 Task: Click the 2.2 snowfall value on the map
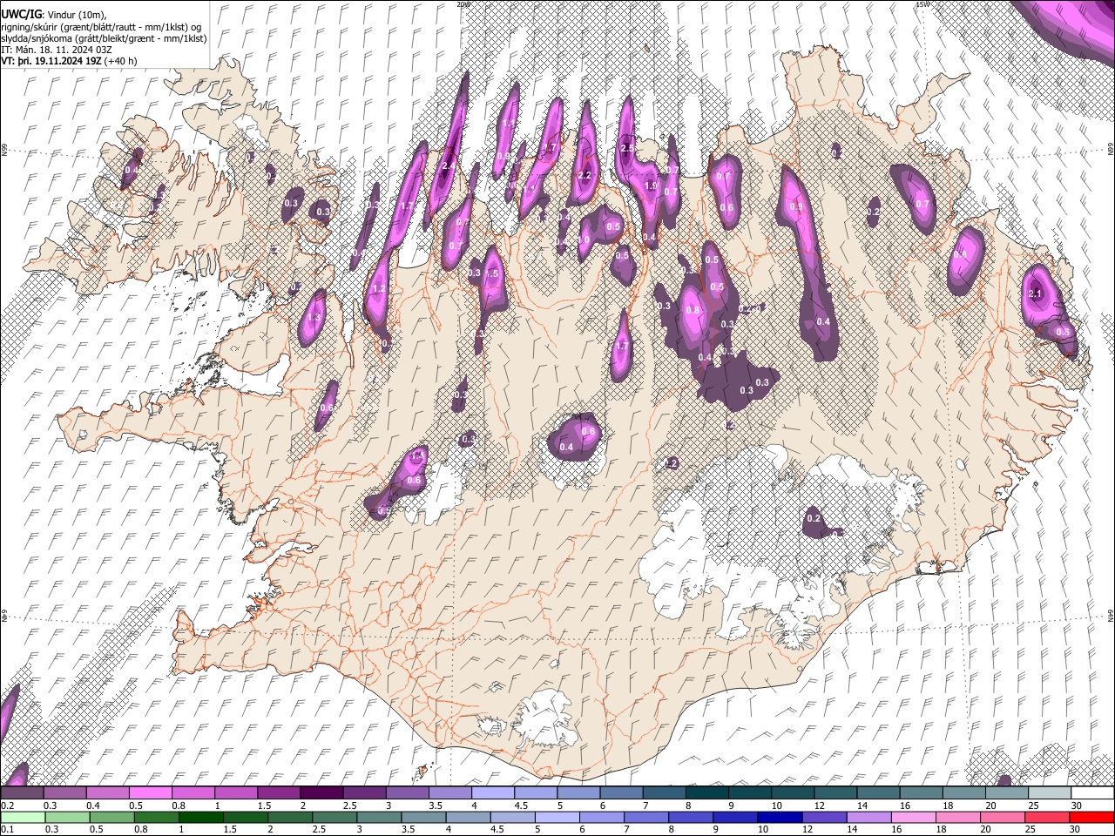coord(585,175)
